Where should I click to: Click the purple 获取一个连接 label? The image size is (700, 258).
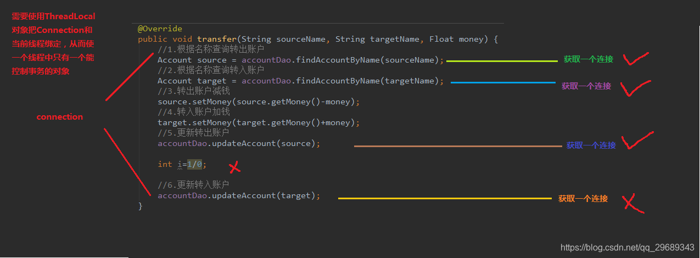click(x=586, y=86)
